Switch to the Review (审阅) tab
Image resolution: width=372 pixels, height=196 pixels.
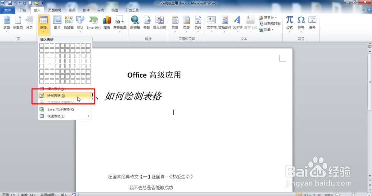[100, 10]
